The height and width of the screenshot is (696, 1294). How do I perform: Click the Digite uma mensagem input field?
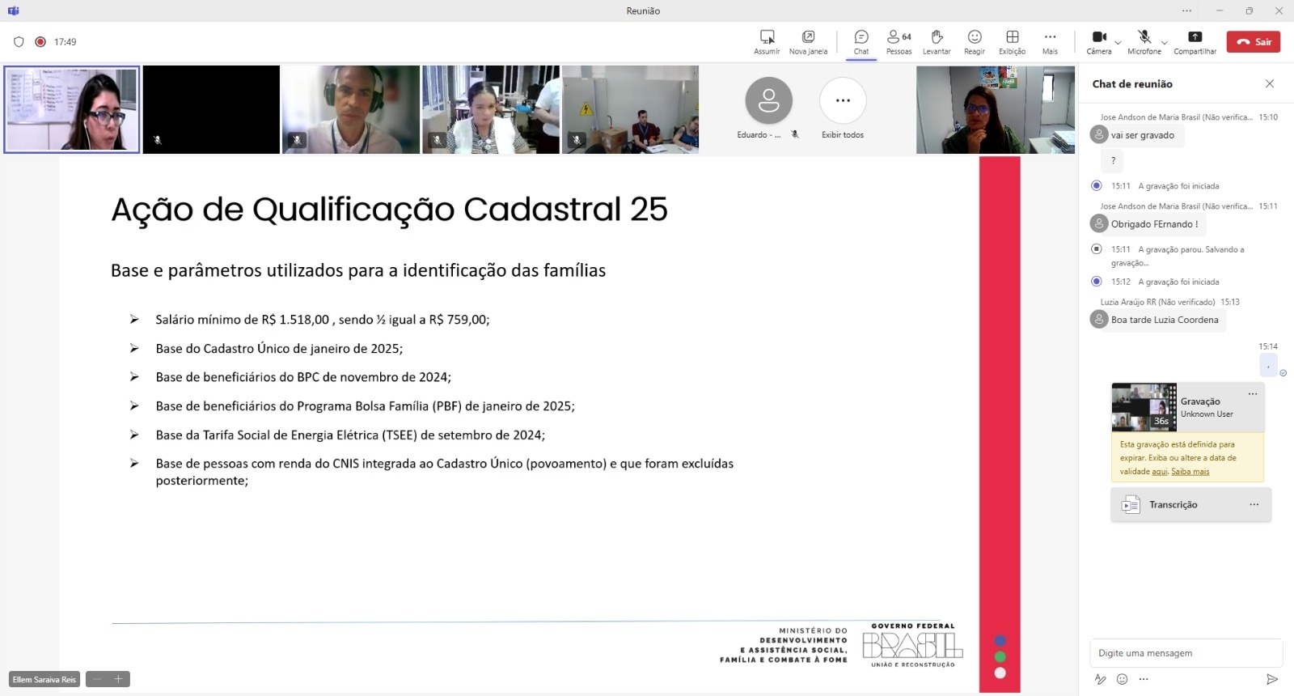coord(1185,653)
